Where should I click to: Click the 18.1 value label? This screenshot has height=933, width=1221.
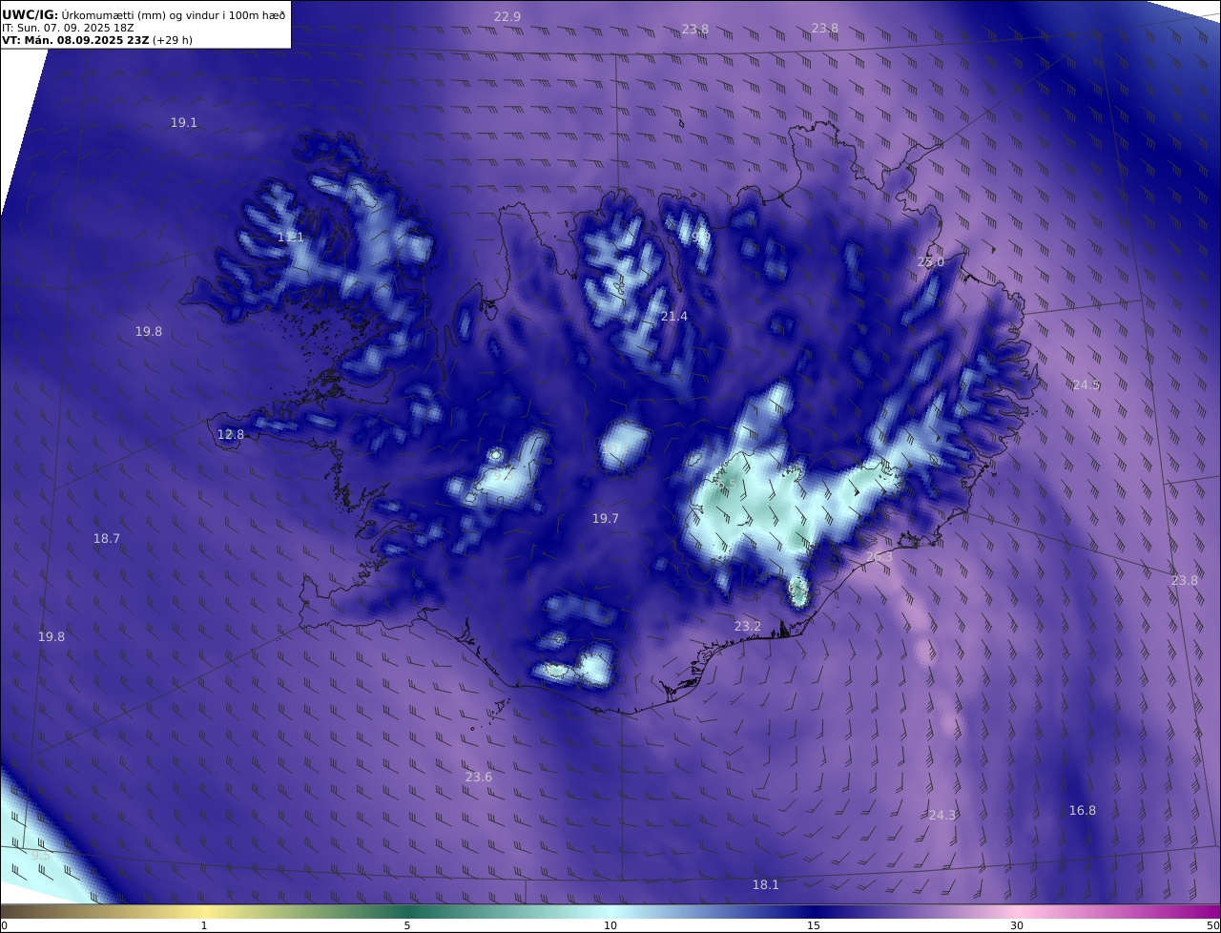(x=766, y=885)
